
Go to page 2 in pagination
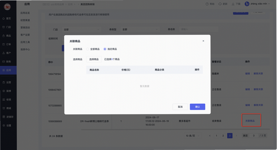point(223,136)
